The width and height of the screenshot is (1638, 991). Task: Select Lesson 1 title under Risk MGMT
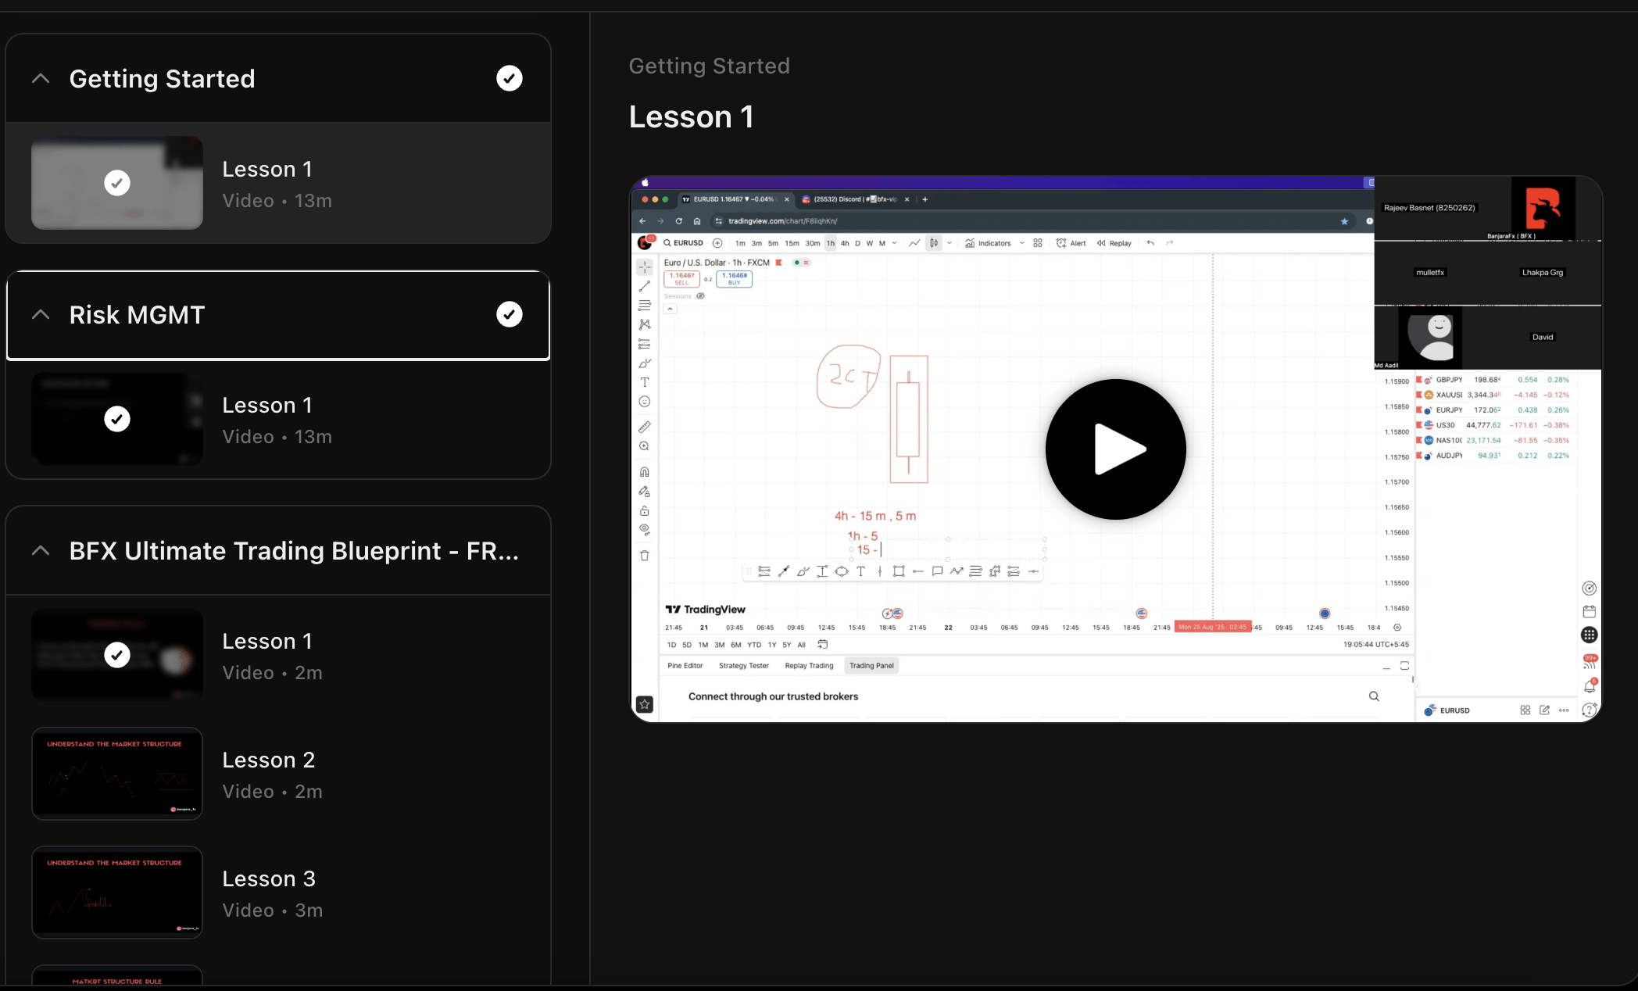tap(267, 405)
